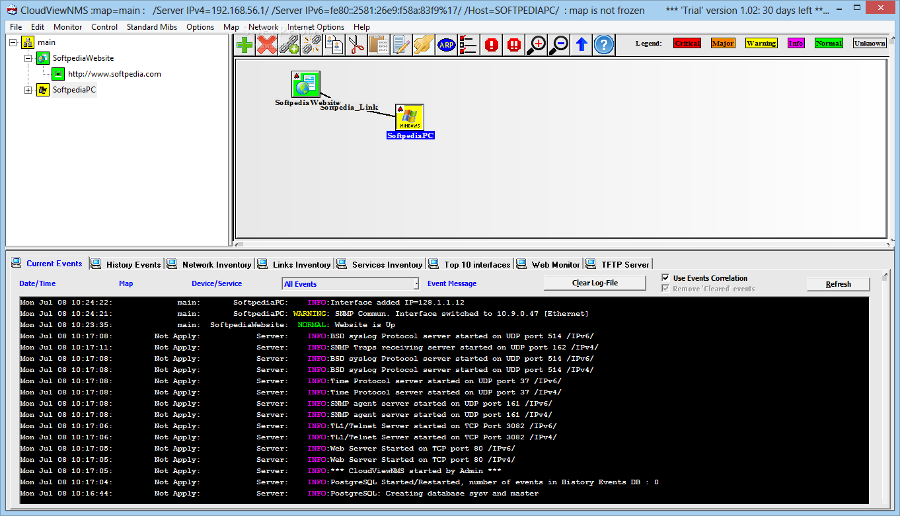
Task: Click the Refresh button
Action: (839, 284)
